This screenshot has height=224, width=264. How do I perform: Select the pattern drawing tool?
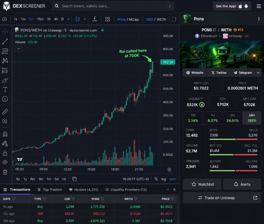pos(5,61)
